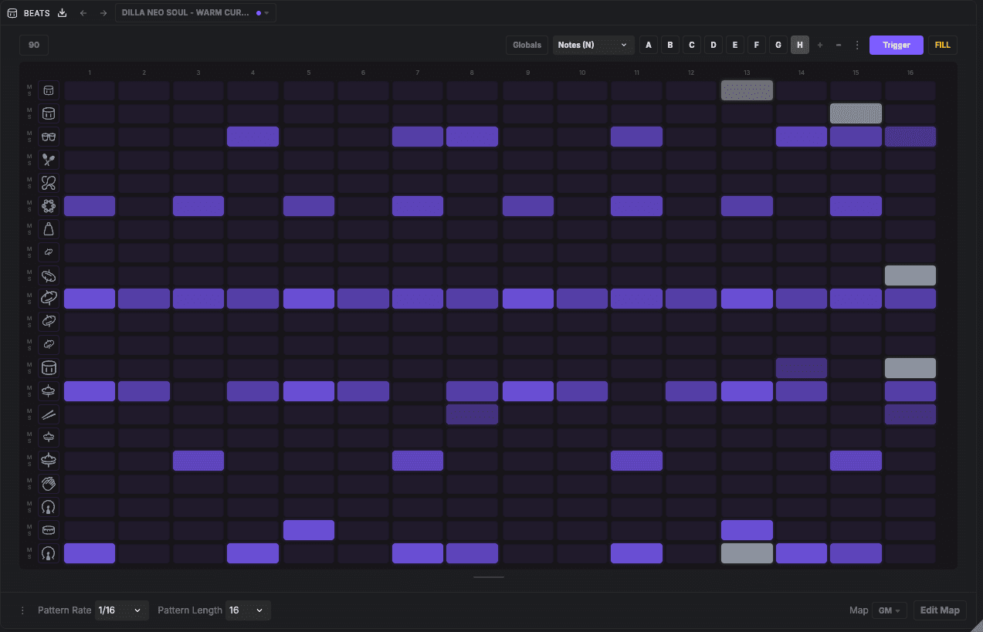Click the horizontal handle bar below the grid

coord(489,577)
